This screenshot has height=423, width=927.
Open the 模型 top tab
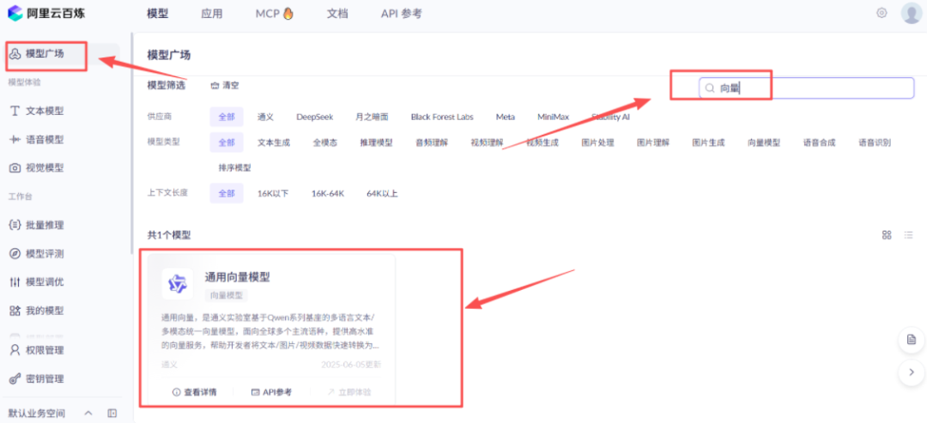[157, 14]
